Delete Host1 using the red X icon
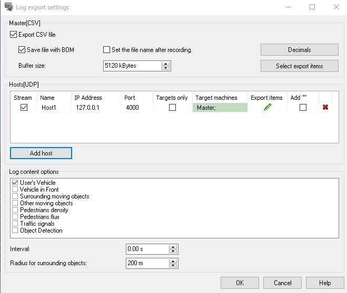 coord(325,107)
